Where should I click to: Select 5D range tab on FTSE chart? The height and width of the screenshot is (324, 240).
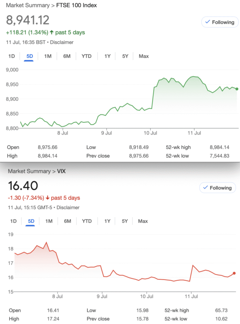tap(30, 56)
